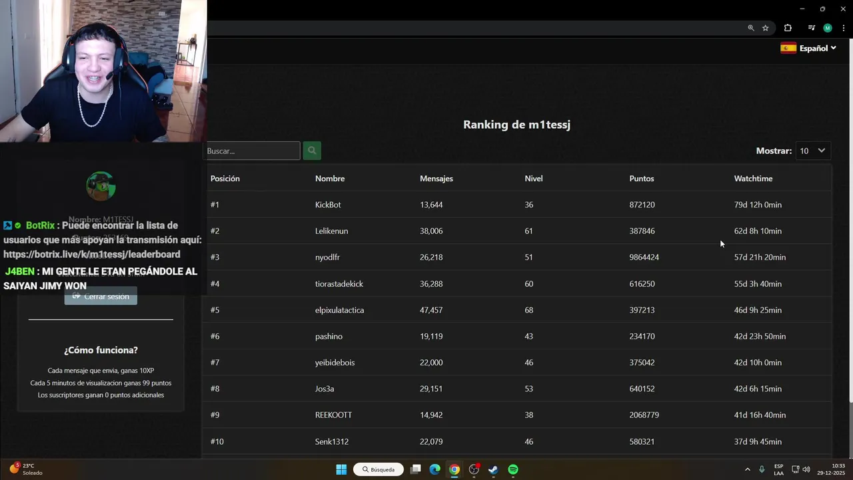
Task: Select the name REEKOOTT
Action: click(x=333, y=415)
